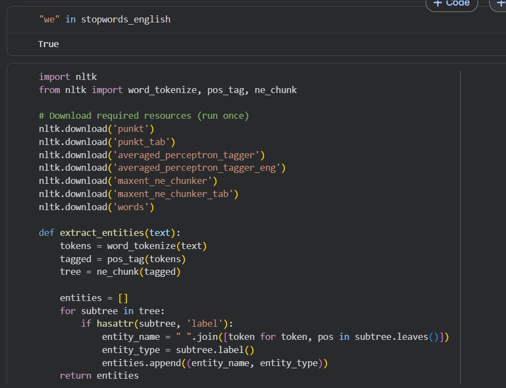Click the line nltk.download('averaged_perceptron_tagger_eng')
Viewport: 506px width, 388px height.
[x=162, y=168]
